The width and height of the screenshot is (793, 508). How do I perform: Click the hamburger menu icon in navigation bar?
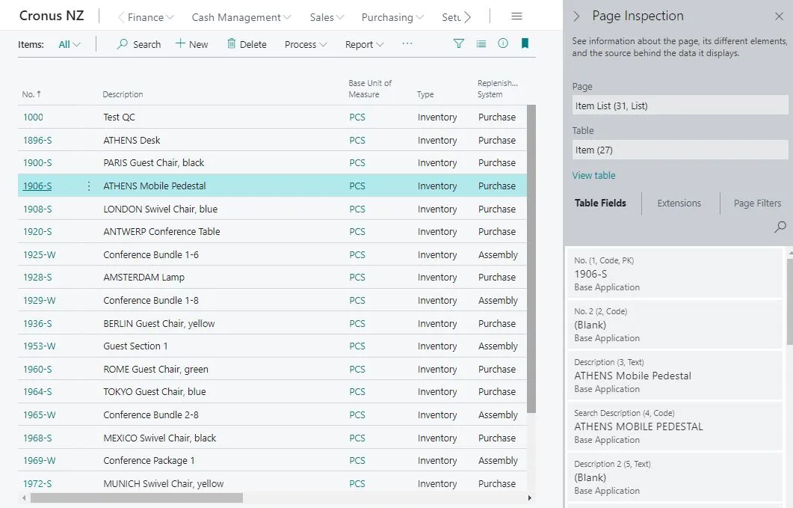coord(516,16)
